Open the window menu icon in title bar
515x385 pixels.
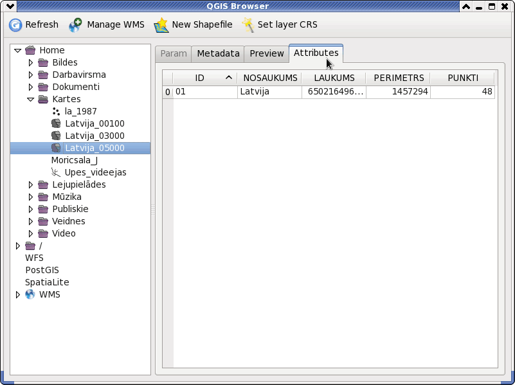(10, 6)
